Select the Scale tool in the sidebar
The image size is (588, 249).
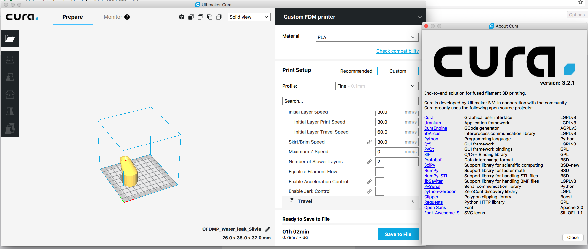click(10, 77)
